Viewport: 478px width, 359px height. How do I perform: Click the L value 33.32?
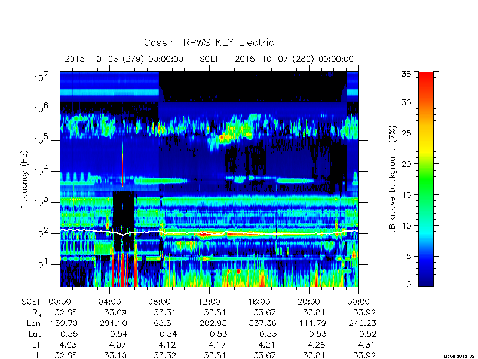coord(166,355)
